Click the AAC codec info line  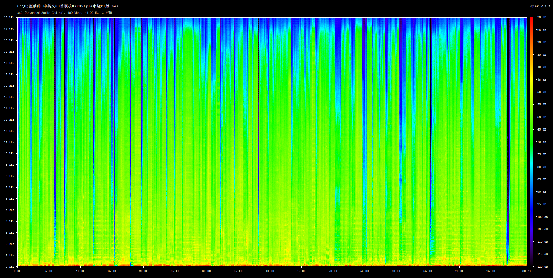pos(65,13)
